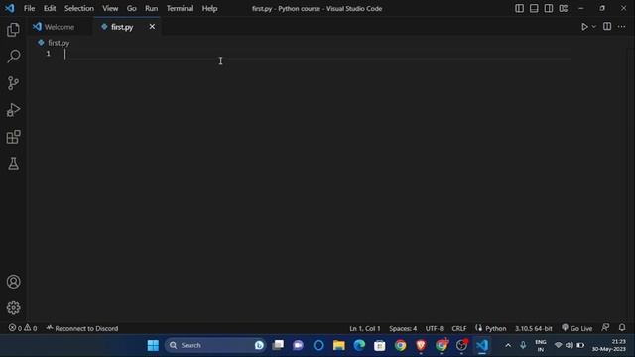Open the Explorer view in activity bar
The image size is (635, 357).
click(13, 30)
